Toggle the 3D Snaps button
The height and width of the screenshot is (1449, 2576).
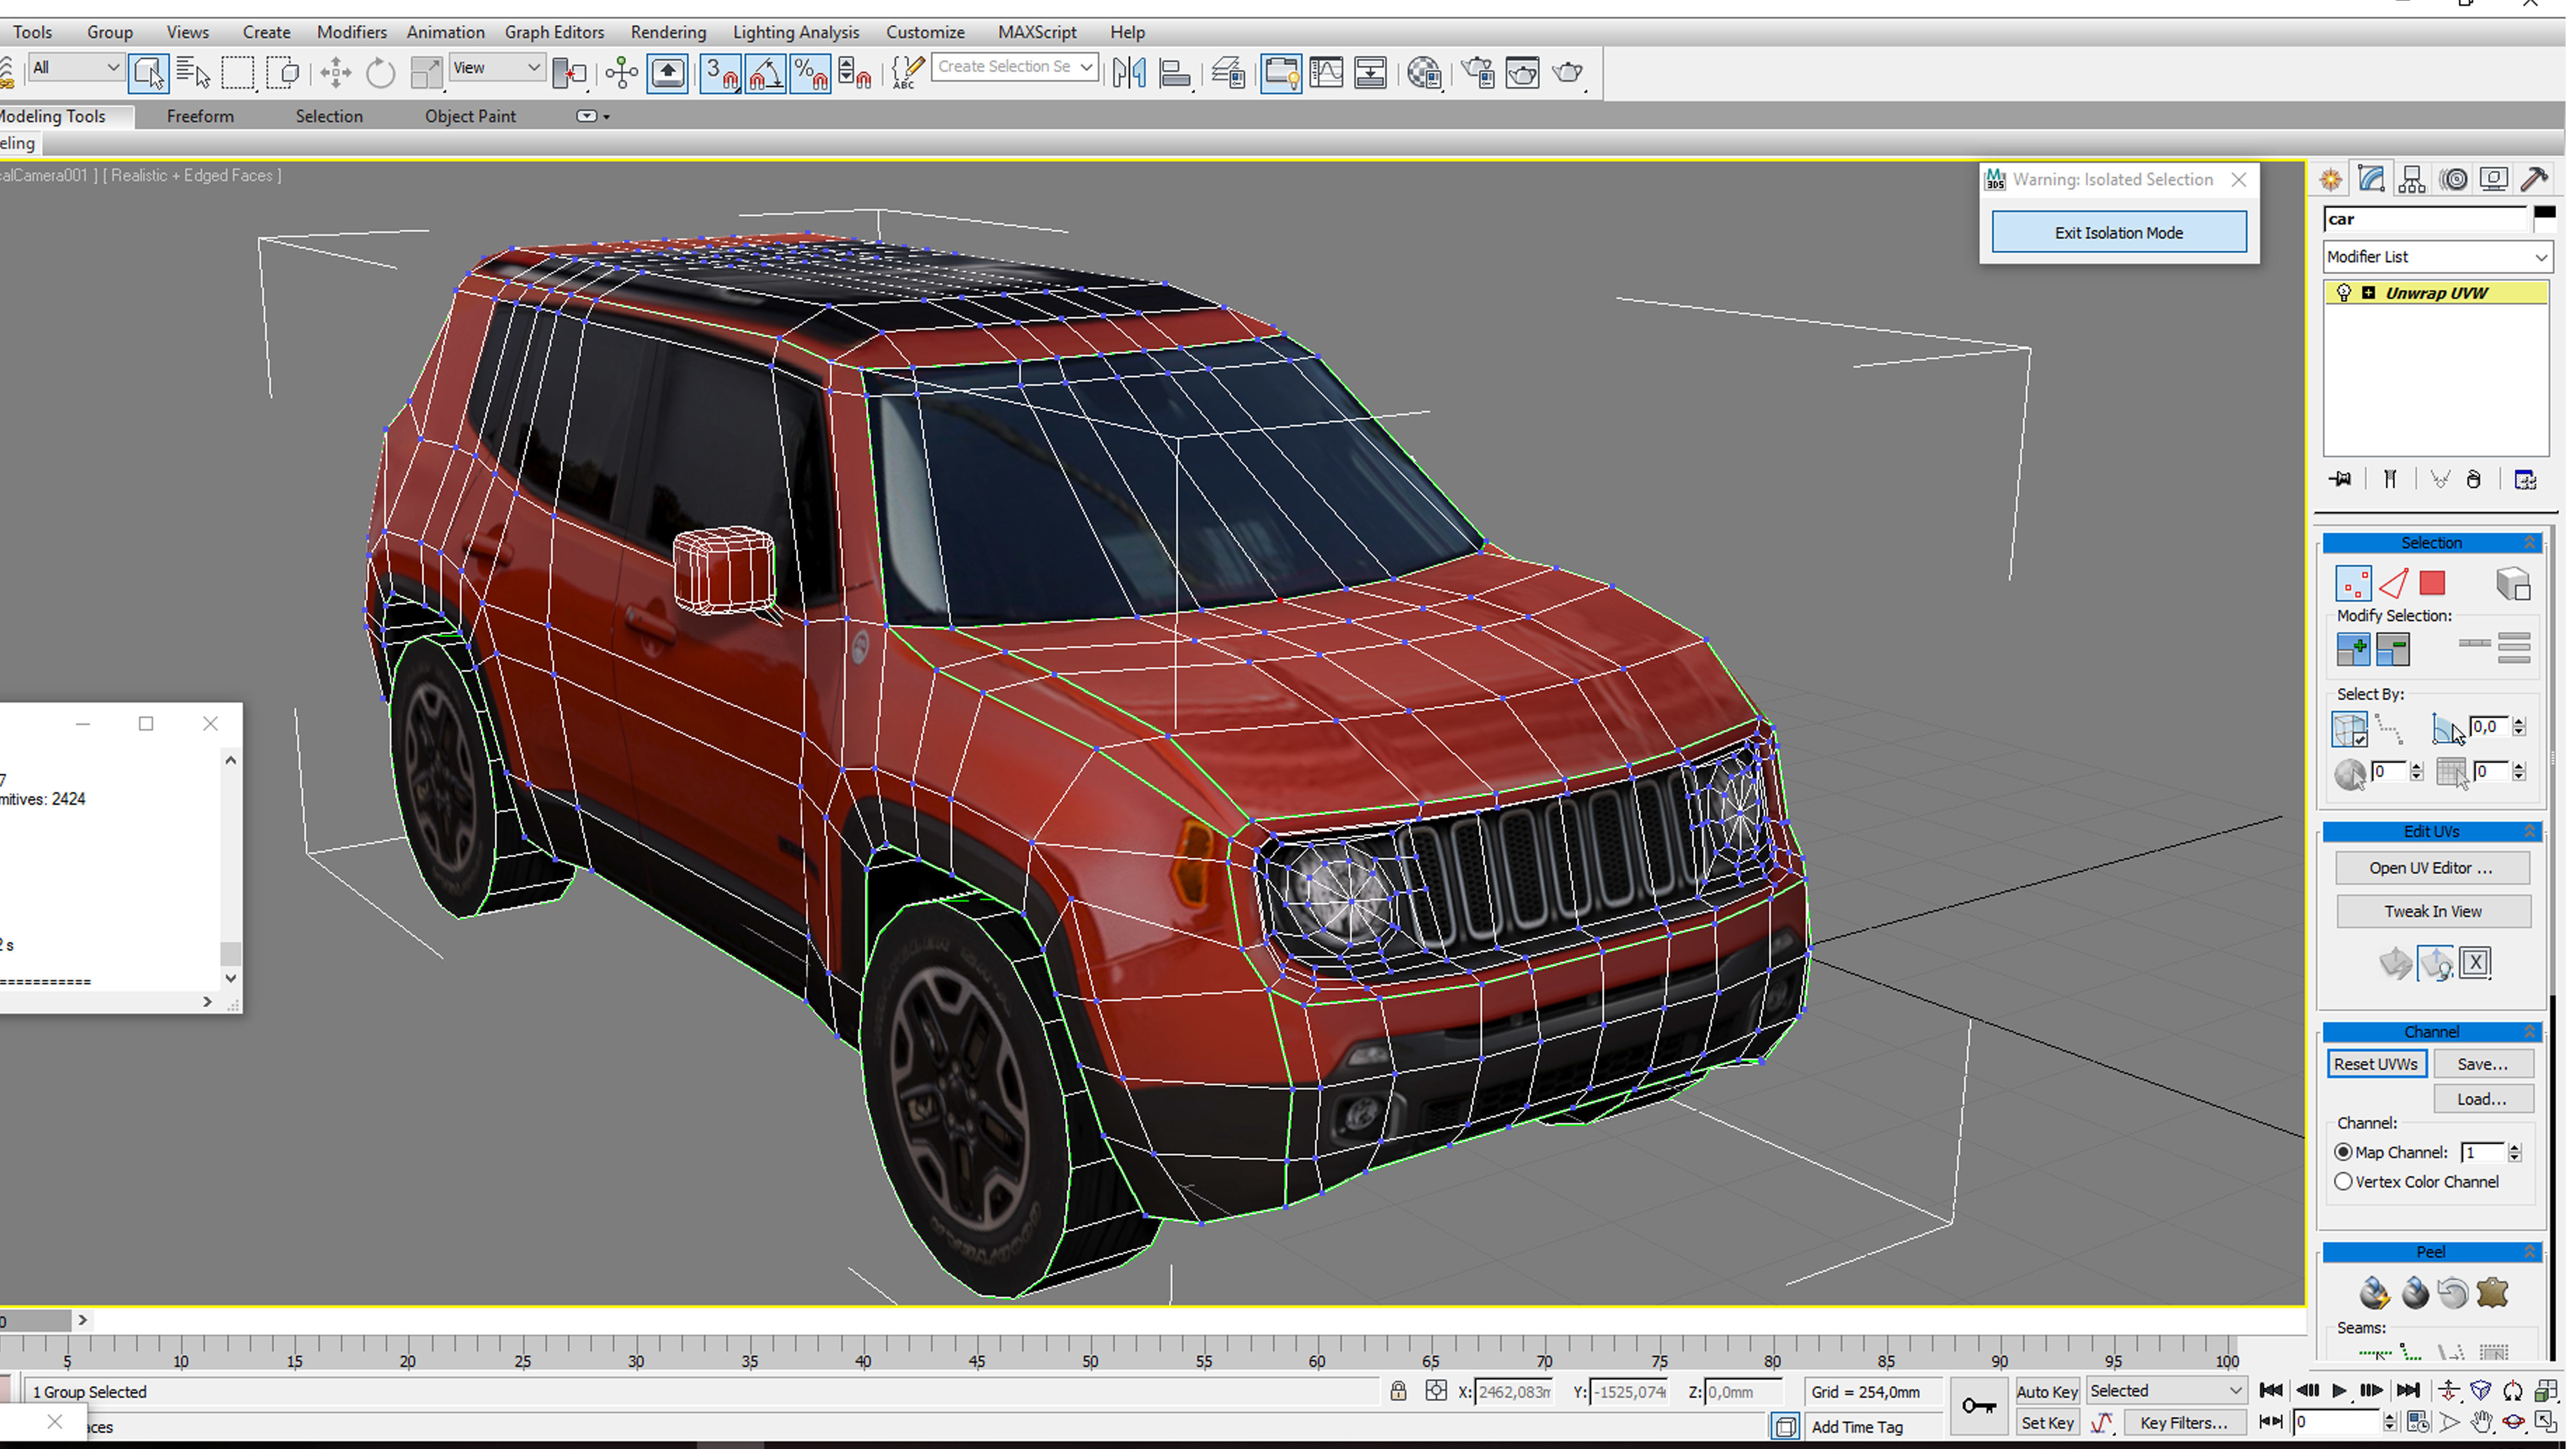pyautogui.click(x=720, y=73)
